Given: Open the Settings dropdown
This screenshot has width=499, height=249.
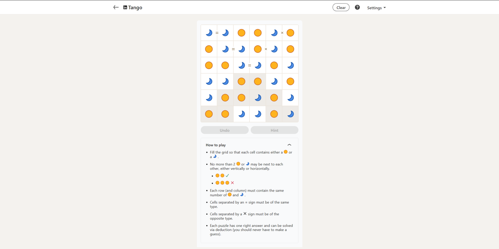Looking at the screenshot, I should [x=376, y=8].
